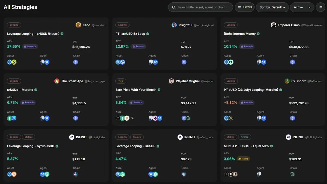This screenshot has width=327, height=184.
Task: Open PT cUSD (23 July) Looping strategy
Action: coord(251,90)
